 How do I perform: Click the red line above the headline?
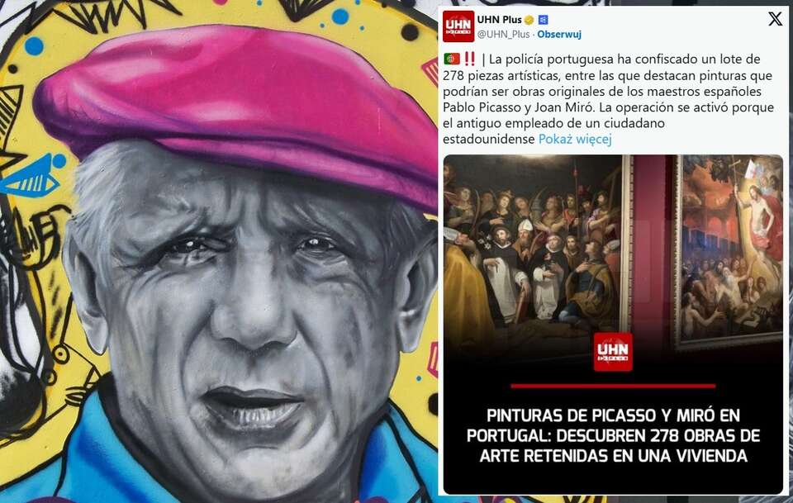pos(613,387)
